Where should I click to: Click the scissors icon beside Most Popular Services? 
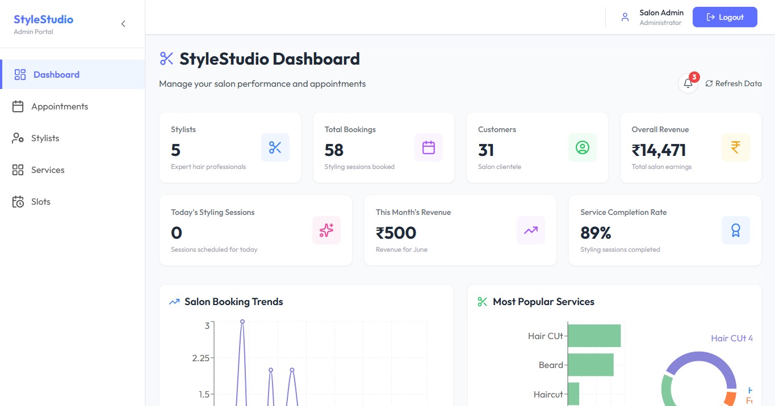[483, 302]
